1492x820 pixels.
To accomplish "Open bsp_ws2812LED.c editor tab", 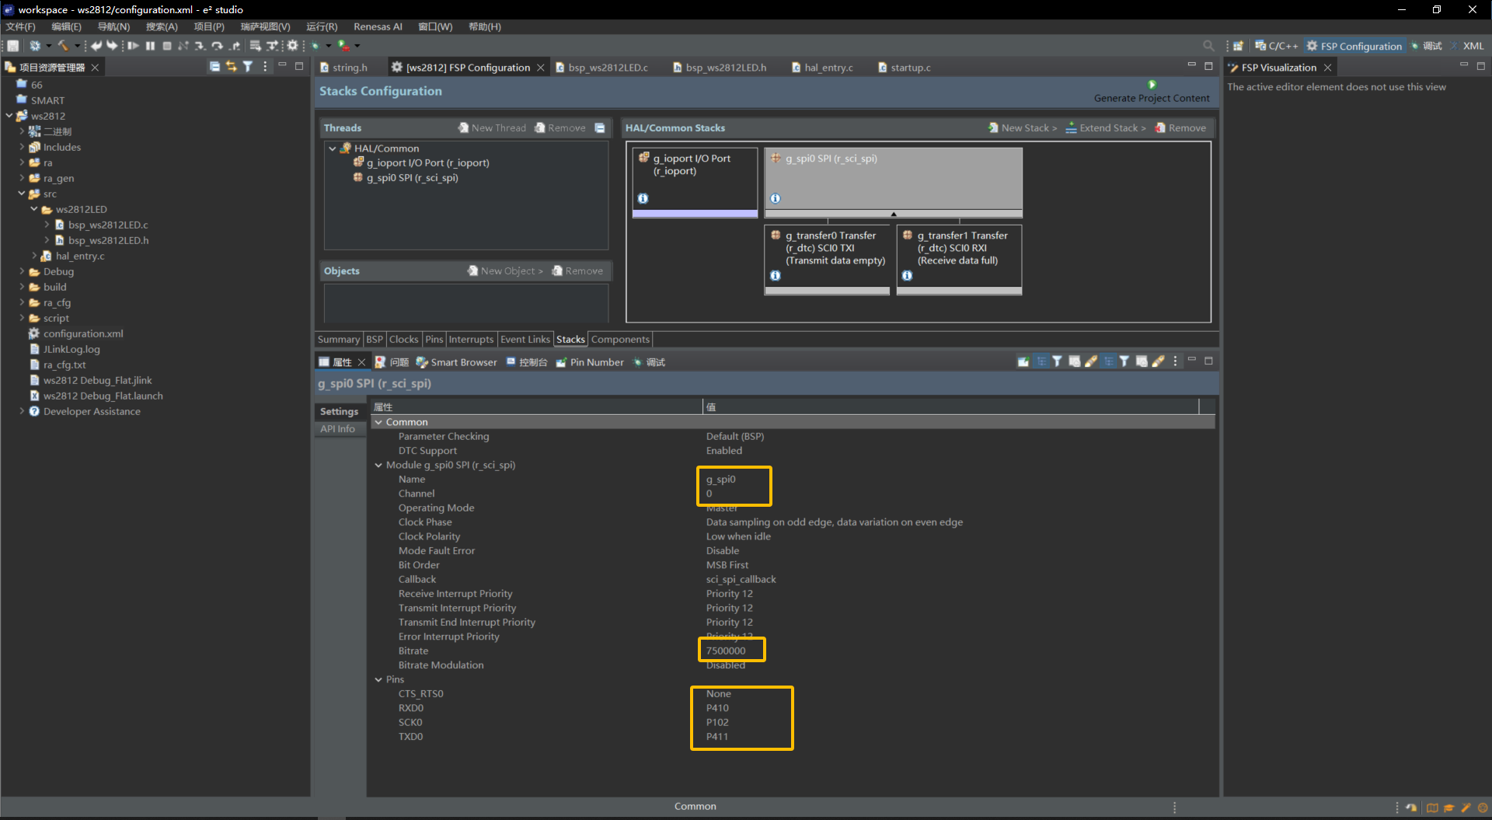I will pos(601,68).
